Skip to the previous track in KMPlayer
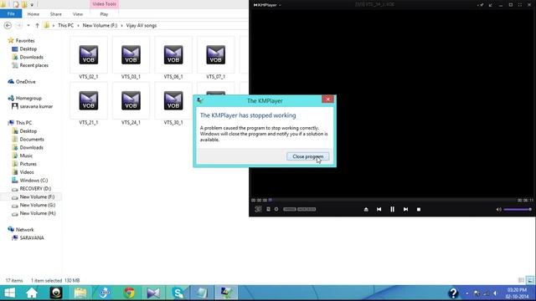The height and width of the screenshot is (301, 536). [x=379, y=209]
